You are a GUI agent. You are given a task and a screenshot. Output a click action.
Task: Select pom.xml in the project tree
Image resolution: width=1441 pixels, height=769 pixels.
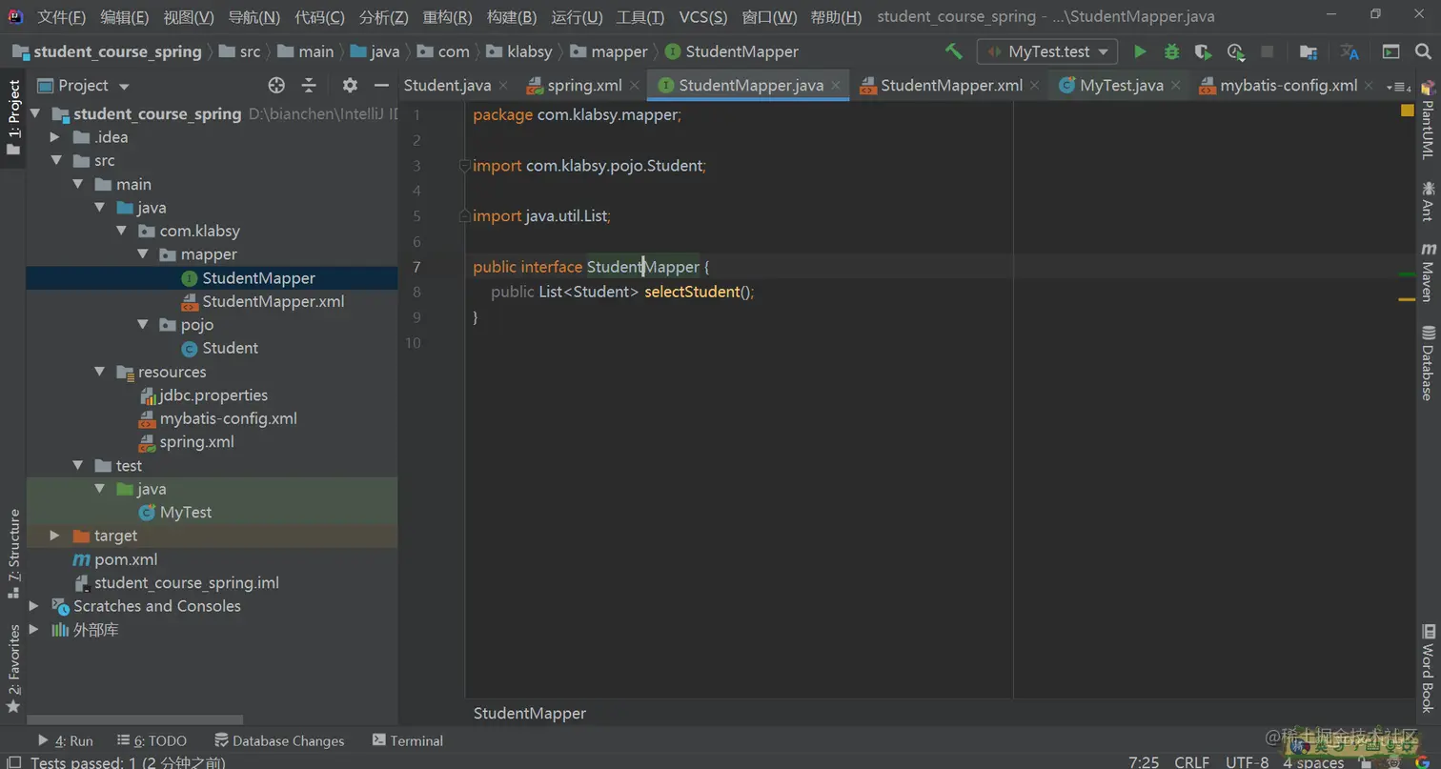click(125, 559)
